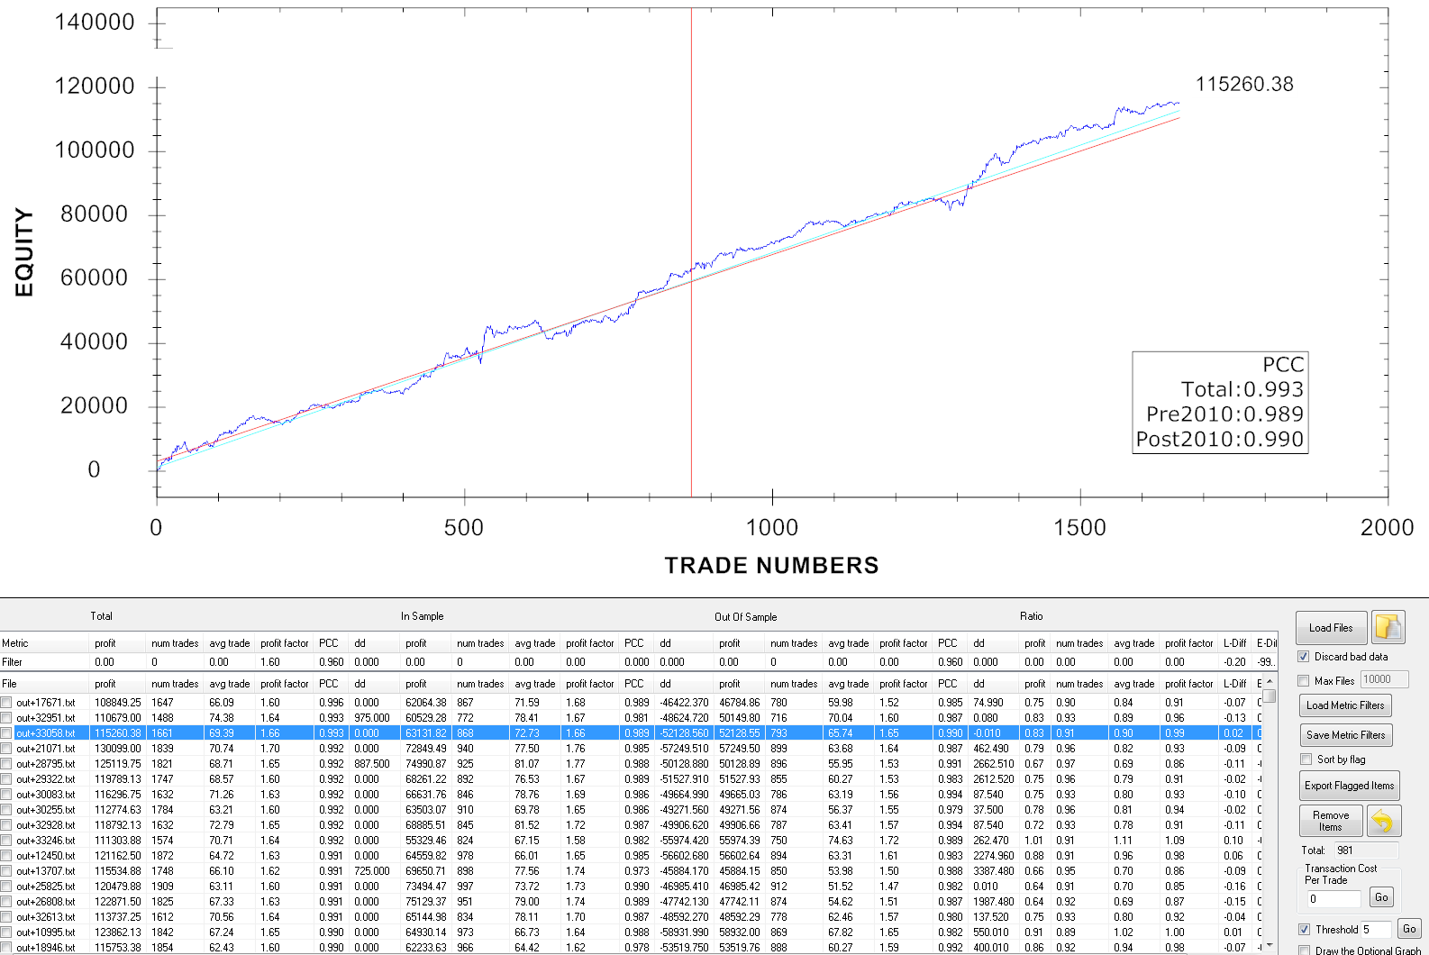Click Save Metric Filters
This screenshot has height=955, width=1429.
coord(1345,735)
